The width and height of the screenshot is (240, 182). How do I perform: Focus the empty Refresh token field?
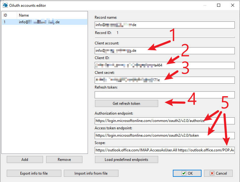[164, 95]
